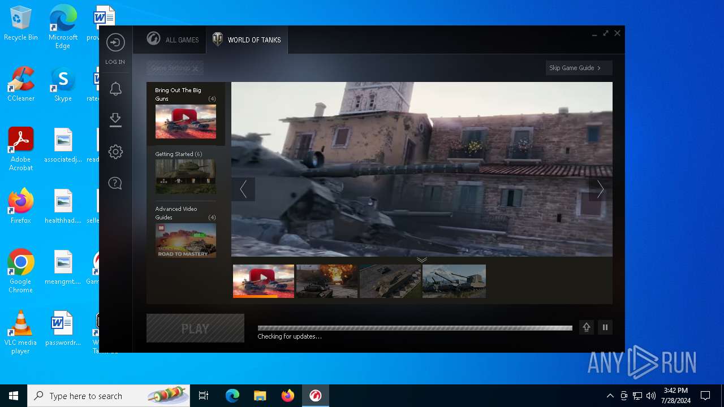Viewport: 724px width, 407px height.
Task: Open the Recycle Bin desktop icon
Action: [21, 24]
